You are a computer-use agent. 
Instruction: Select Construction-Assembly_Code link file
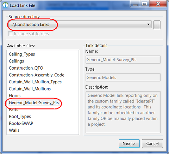point(37,75)
